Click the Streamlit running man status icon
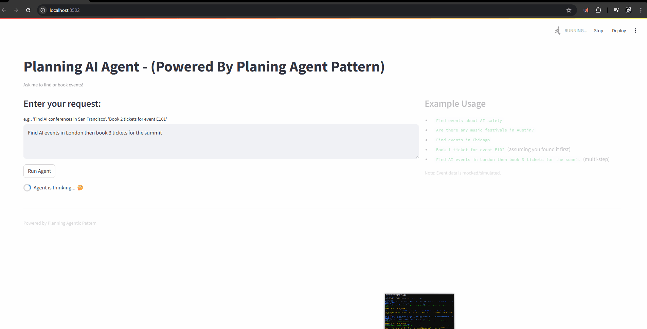The image size is (647, 329). coord(557,30)
